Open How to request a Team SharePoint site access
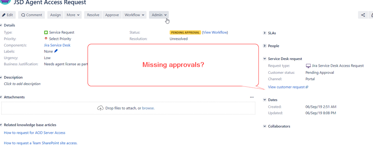373x148 pixels. (41, 143)
